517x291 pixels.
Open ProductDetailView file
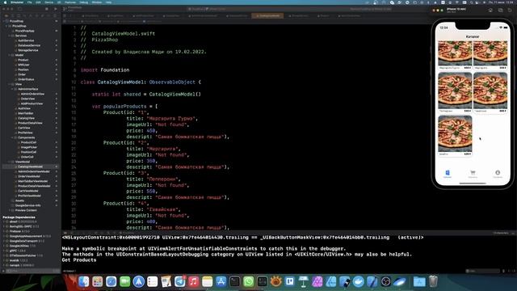coord(30,123)
